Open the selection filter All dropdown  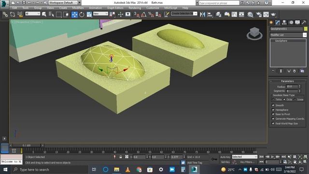[x=33, y=14]
